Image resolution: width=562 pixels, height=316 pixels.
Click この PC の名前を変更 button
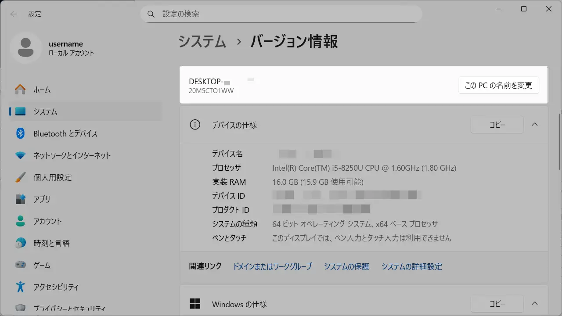498,85
